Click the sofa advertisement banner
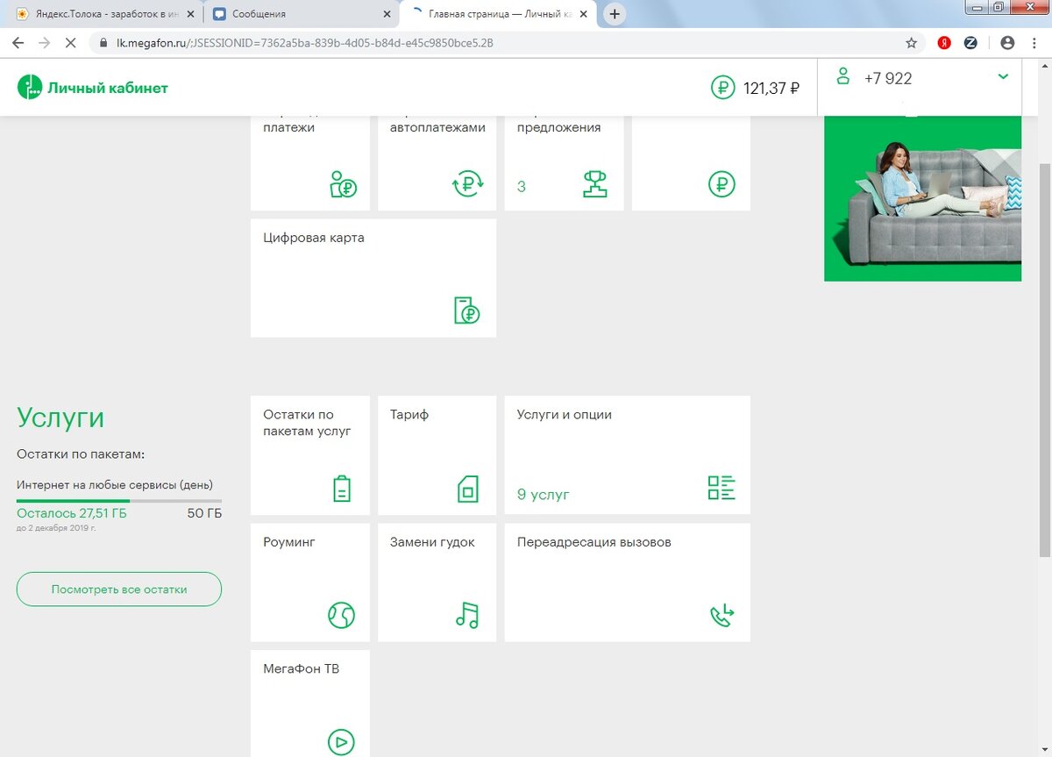The image size is (1052, 757). (x=922, y=198)
